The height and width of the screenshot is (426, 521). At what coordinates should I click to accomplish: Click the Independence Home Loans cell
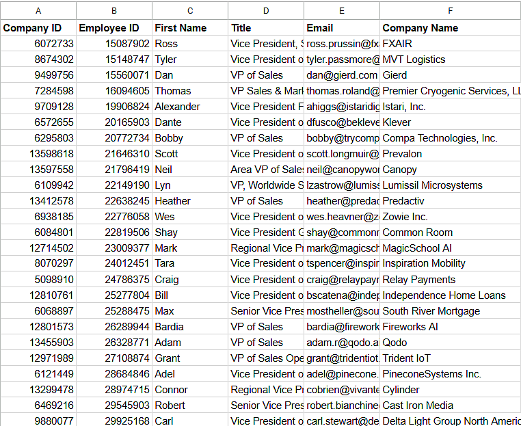click(450, 295)
